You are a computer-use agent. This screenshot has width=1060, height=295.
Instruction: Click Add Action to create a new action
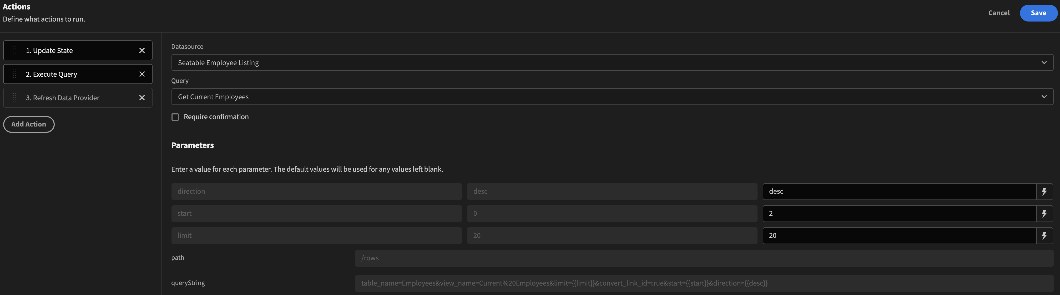pyautogui.click(x=29, y=124)
